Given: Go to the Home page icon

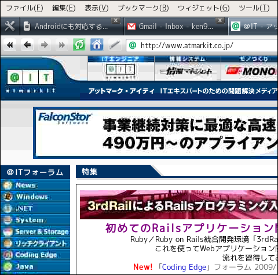Looking at the screenshot, I should (x=97, y=45).
